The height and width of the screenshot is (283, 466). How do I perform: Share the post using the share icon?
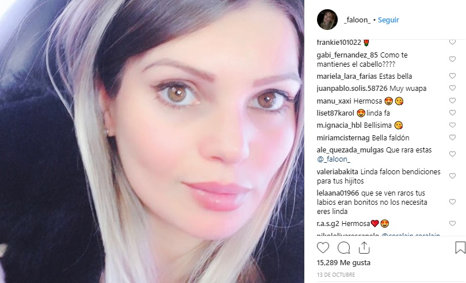(364, 247)
